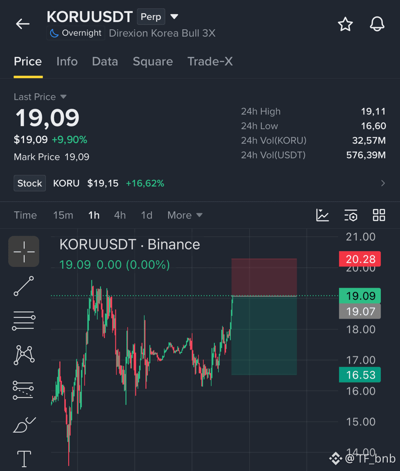Click the 19.07 grey price label

pos(360,311)
